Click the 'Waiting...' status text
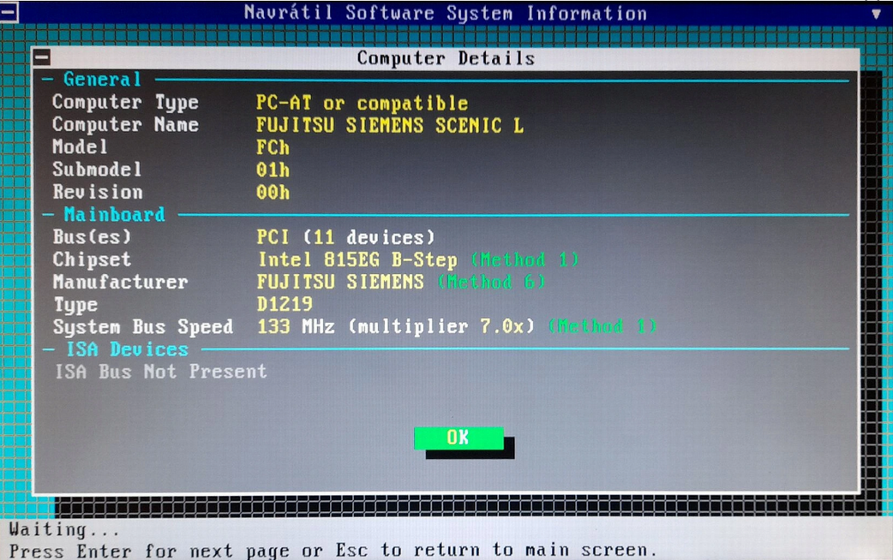 tap(64, 529)
